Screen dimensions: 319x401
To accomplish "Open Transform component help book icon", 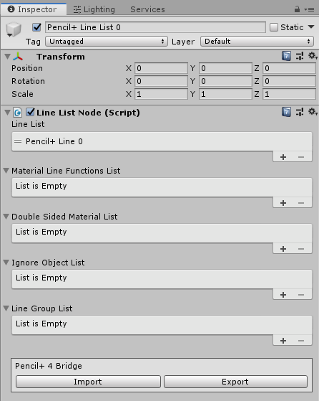I will point(286,56).
